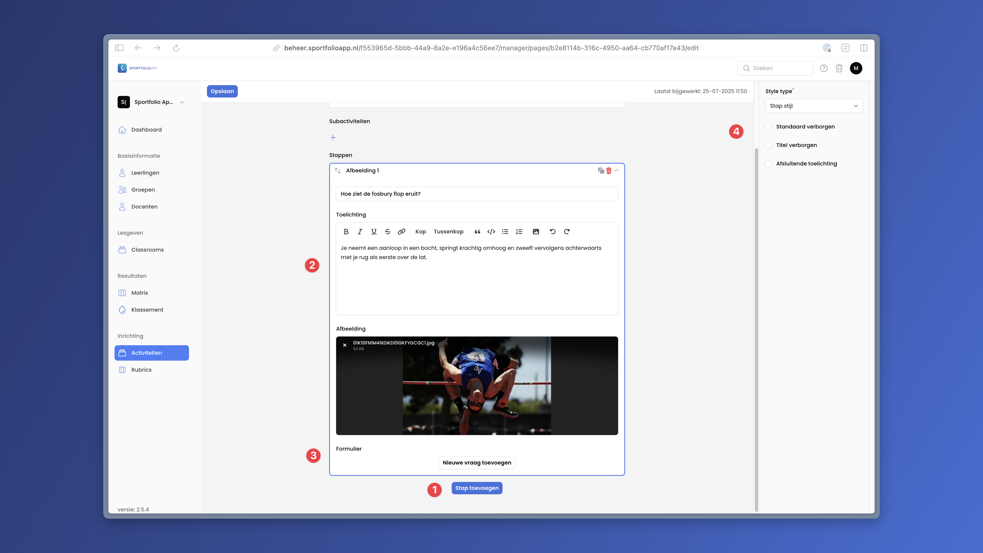Enable the Titel verborgen checkbox
This screenshot has width=983, height=553.
point(769,145)
